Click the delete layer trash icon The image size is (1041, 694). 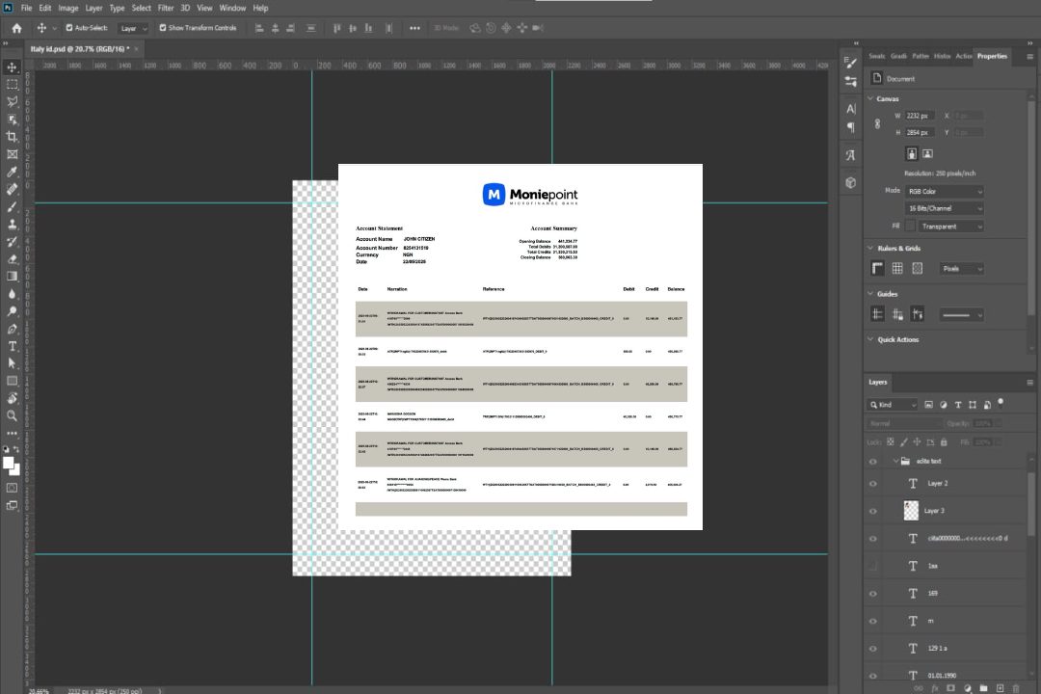(x=1014, y=687)
